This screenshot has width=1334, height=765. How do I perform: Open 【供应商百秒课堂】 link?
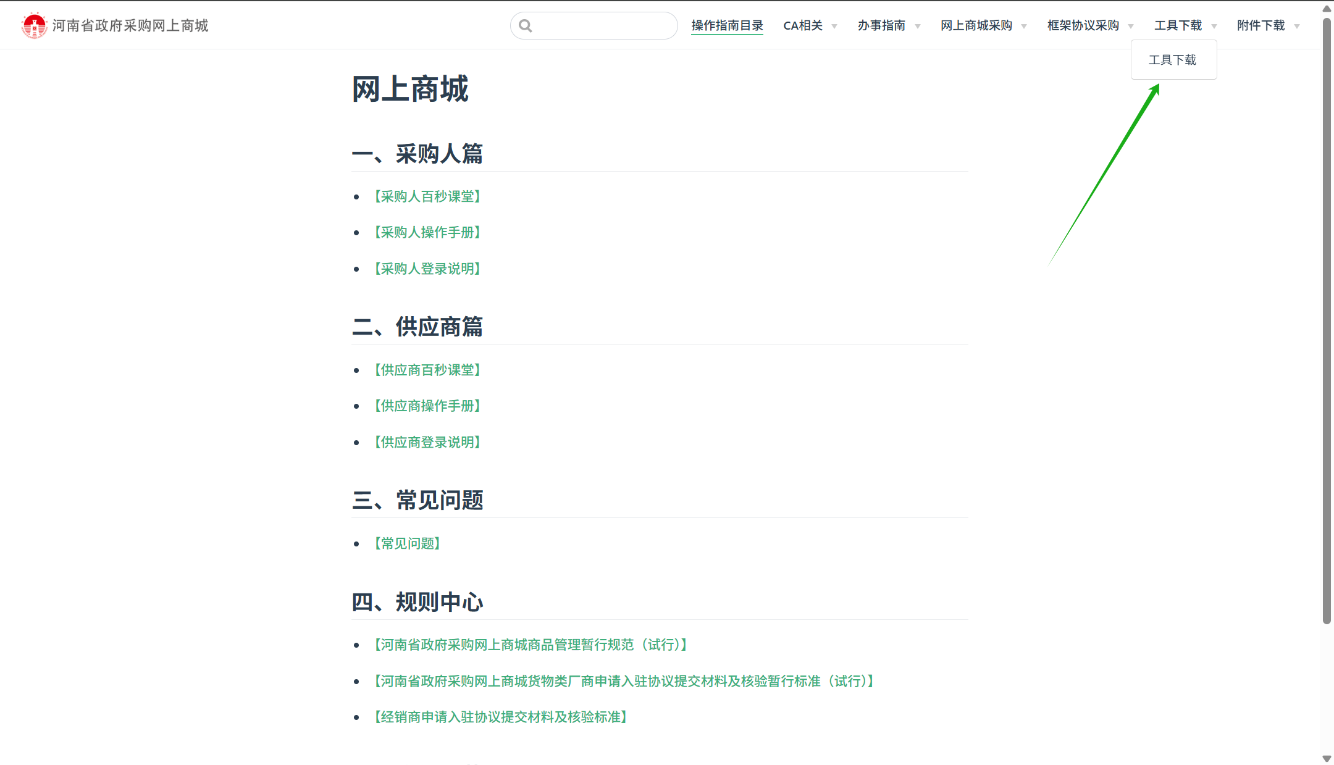(427, 370)
